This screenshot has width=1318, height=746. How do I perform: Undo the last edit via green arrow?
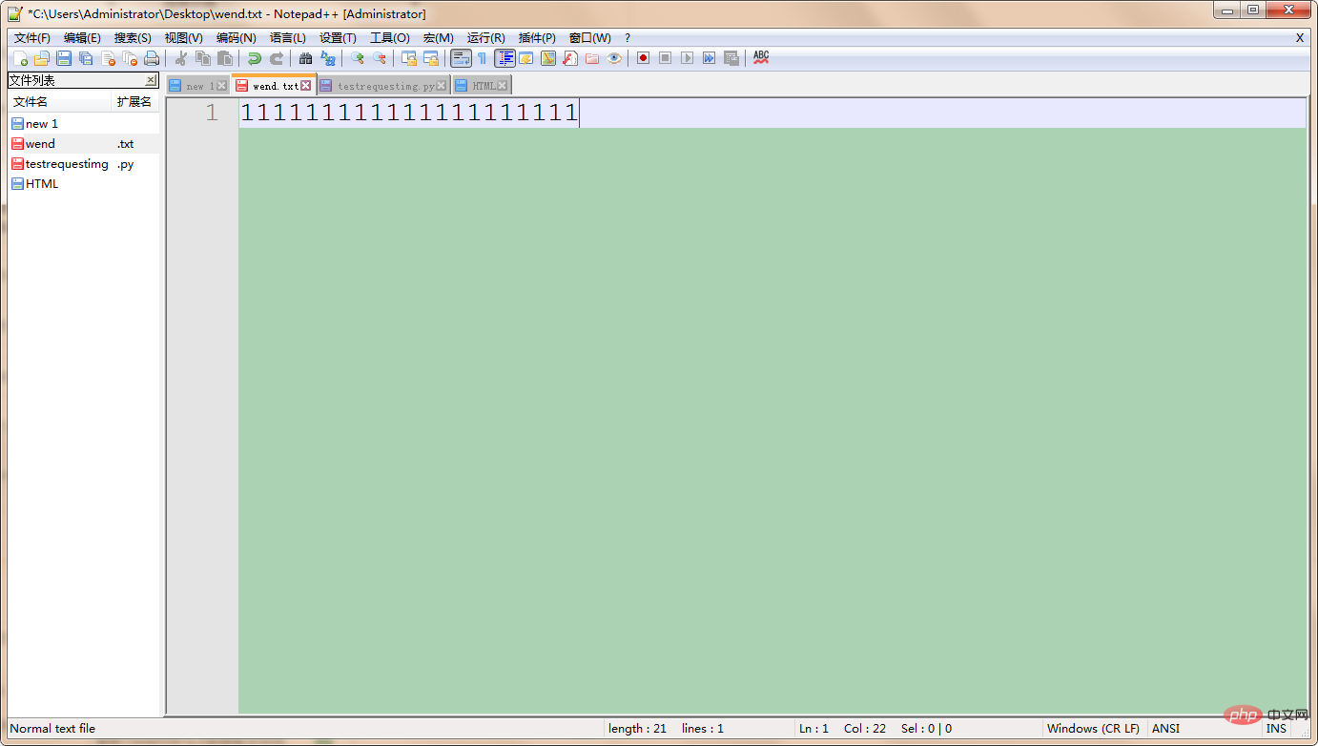(x=254, y=58)
